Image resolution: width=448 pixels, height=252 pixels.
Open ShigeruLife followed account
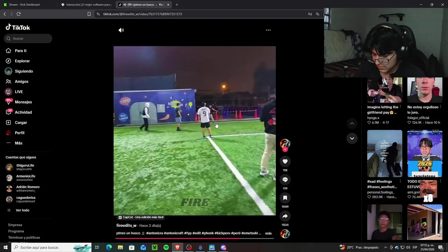pyautogui.click(x=24, y=167)
